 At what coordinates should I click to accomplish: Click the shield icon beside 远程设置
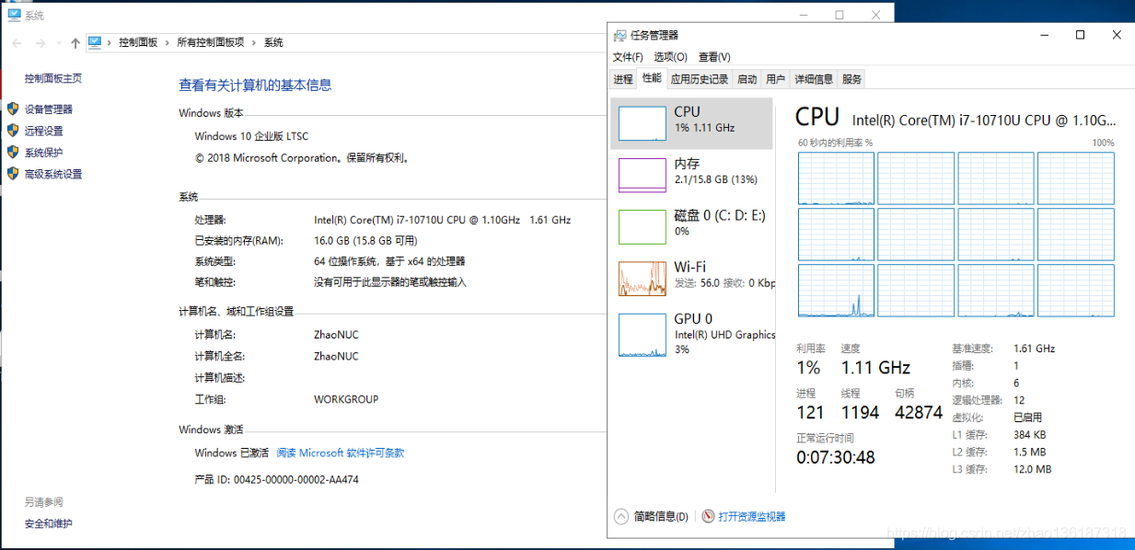coord(13,131)
